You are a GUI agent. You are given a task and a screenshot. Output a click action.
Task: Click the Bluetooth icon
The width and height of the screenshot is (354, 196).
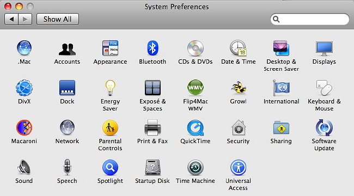[x=152, y=48]
